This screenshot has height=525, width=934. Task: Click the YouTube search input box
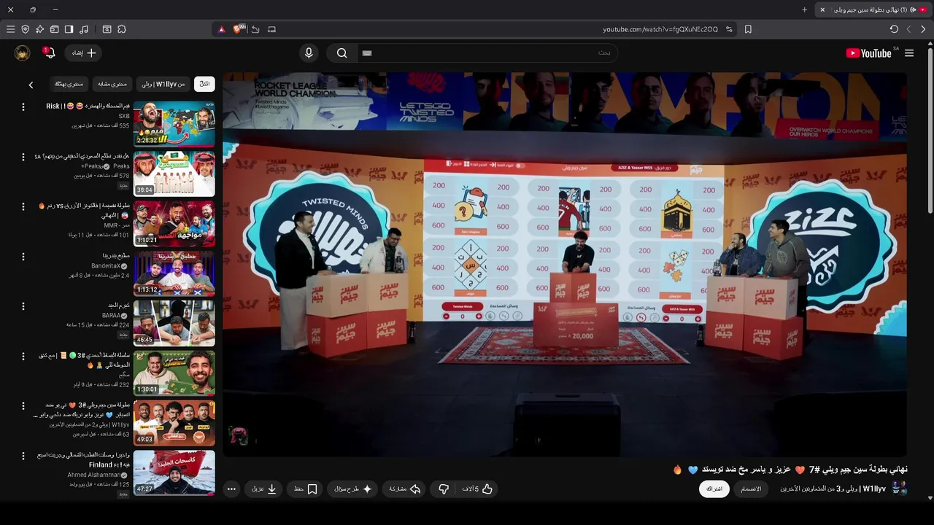point(487,53)
